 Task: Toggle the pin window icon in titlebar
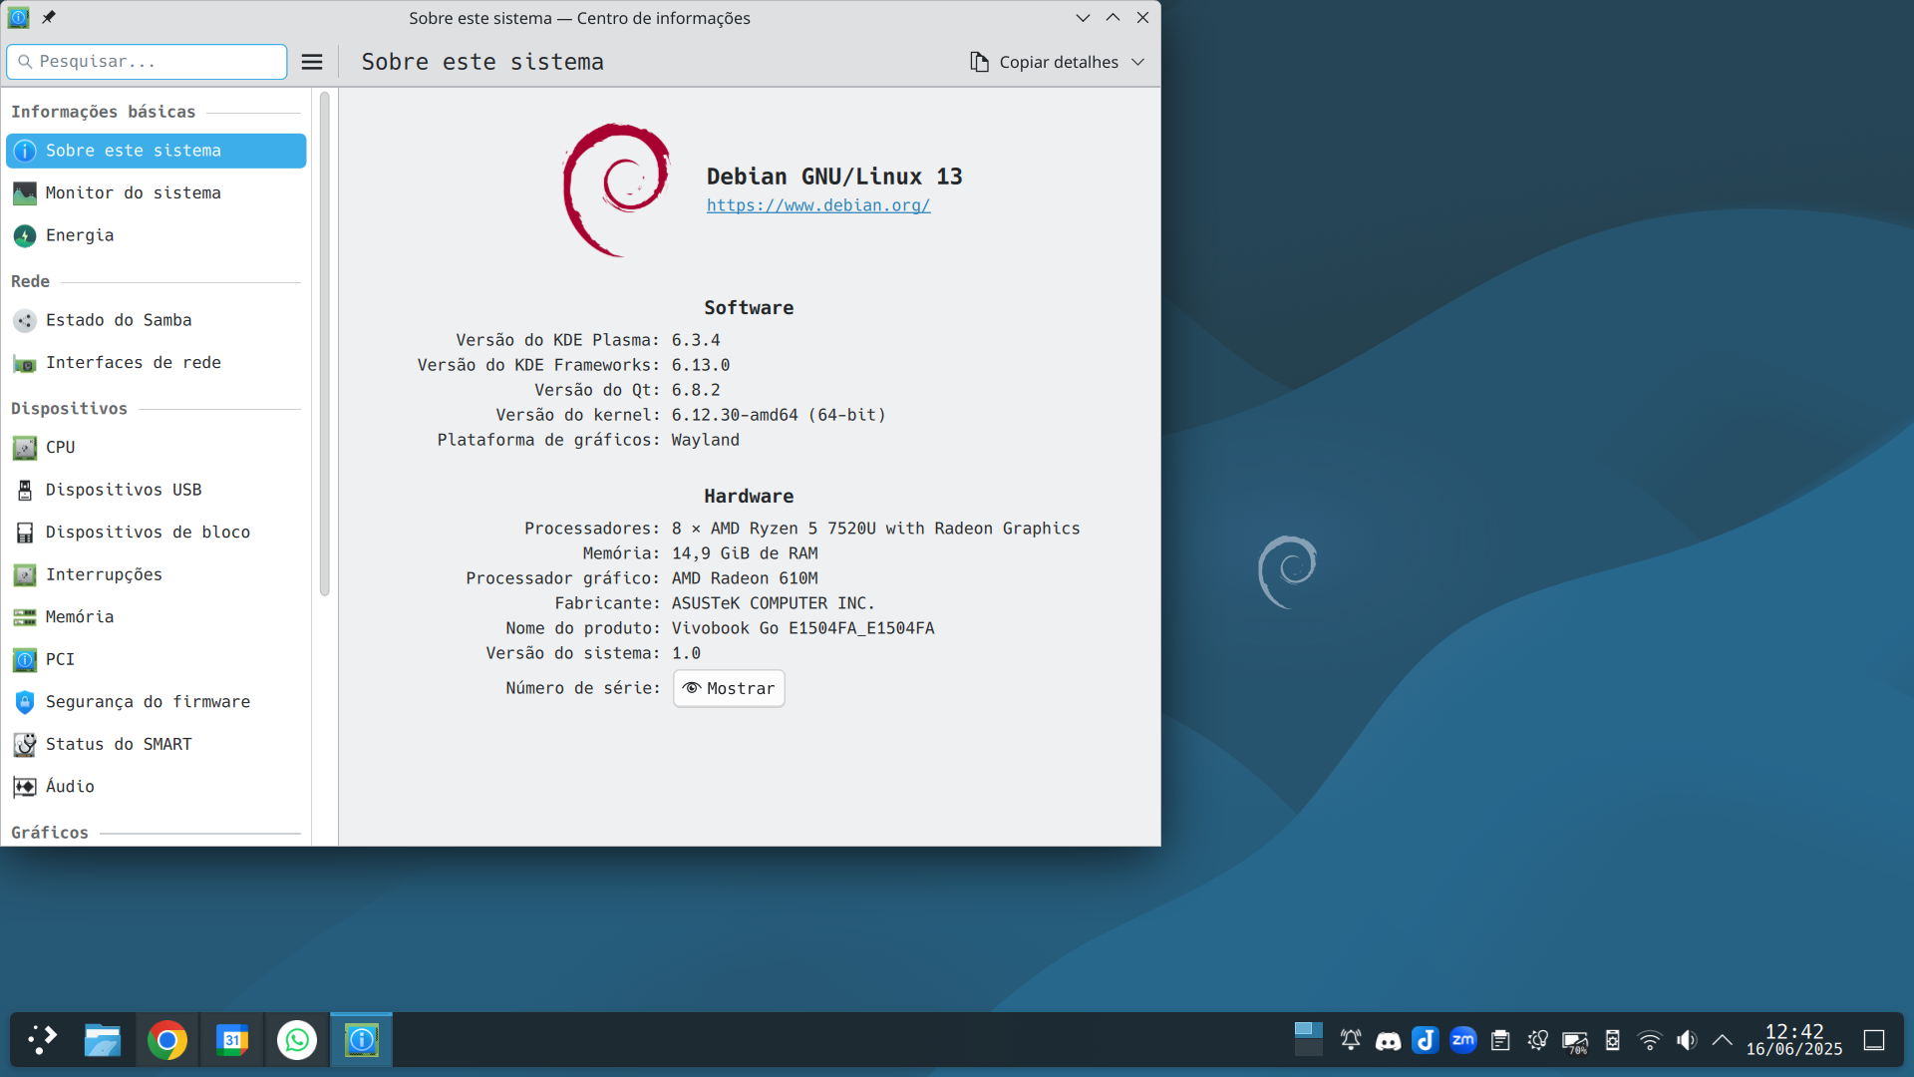(49, 17)
